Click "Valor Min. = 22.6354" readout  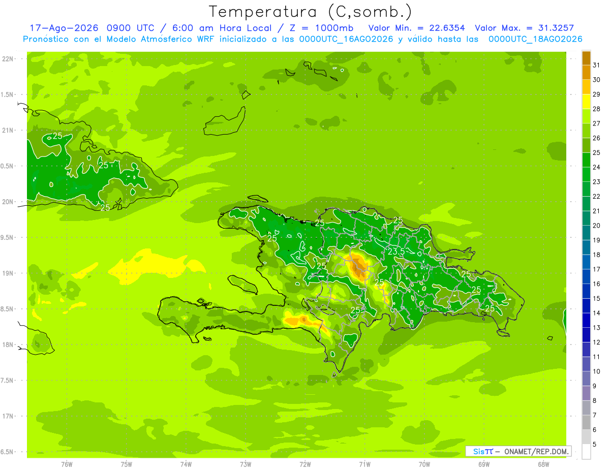pos(416,28)
